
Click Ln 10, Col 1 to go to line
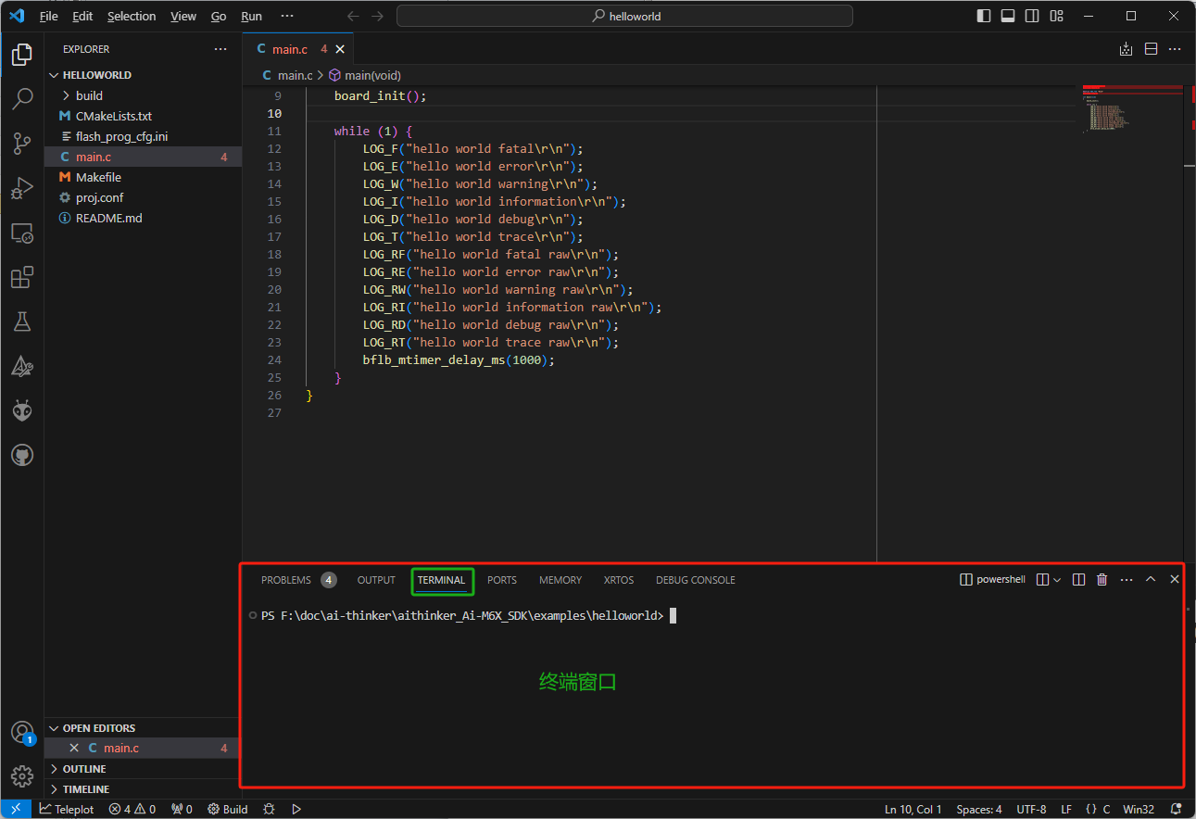point(913,809)
